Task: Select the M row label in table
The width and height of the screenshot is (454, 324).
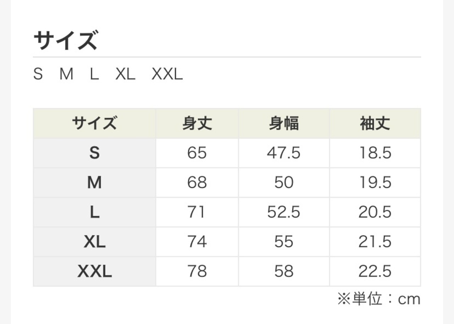Action: click(94, 183)
